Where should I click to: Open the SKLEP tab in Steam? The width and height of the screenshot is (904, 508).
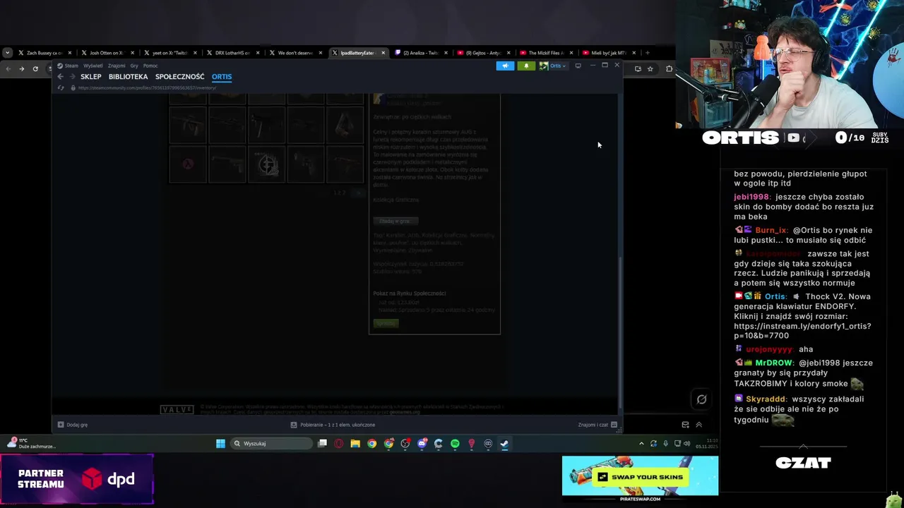pyautogui.click(x=91, y=76)
